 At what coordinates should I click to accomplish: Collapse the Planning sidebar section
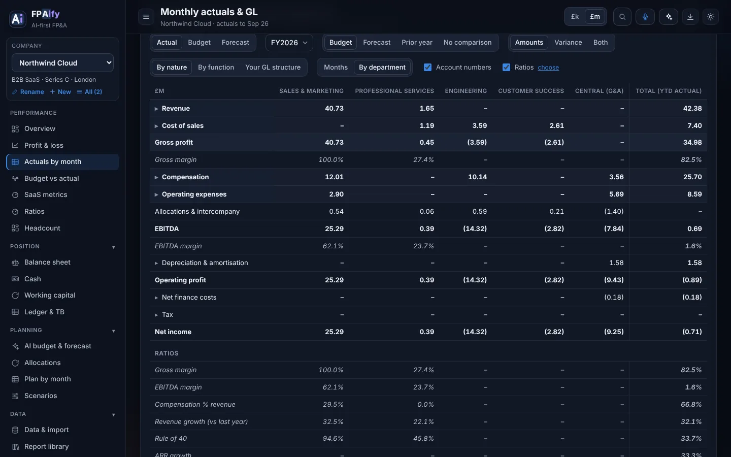[x=113, y=331]
